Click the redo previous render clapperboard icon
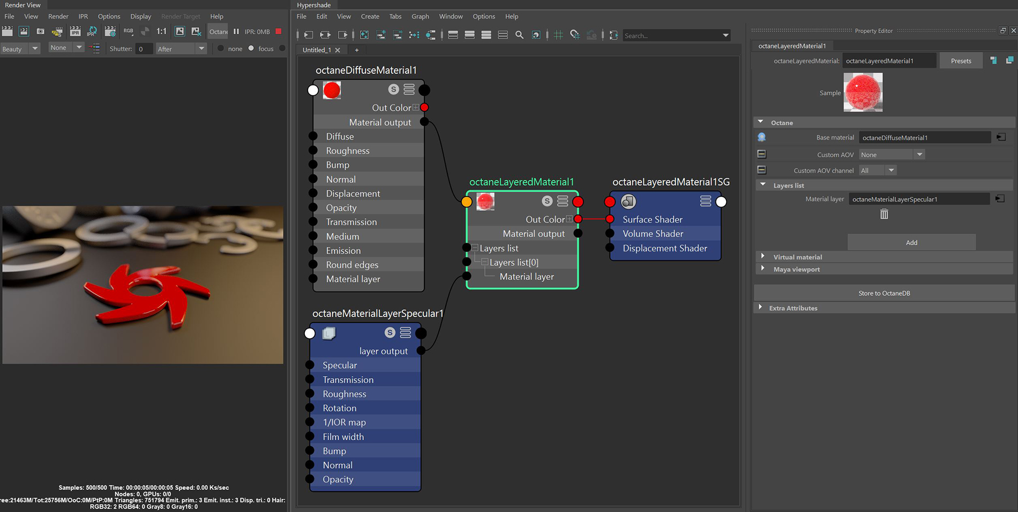Screen dimensions: 1018x512 8,32
